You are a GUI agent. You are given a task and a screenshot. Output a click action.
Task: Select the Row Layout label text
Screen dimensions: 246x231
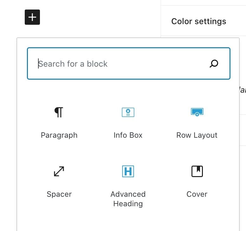click(197, 135)
